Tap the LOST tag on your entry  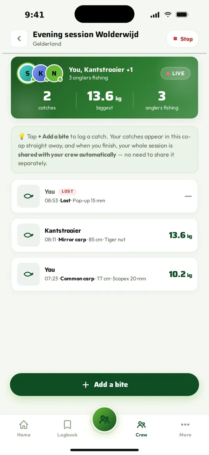(x=67, y=192)
